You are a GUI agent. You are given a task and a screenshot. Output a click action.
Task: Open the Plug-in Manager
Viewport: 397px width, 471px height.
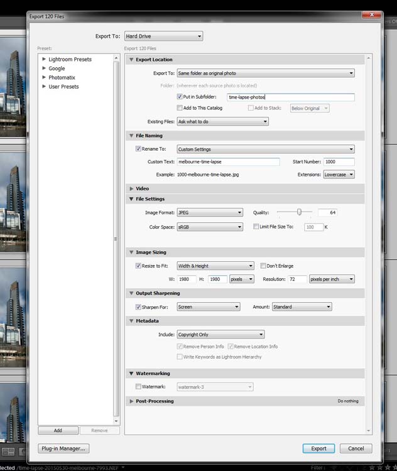click(63, 448)
